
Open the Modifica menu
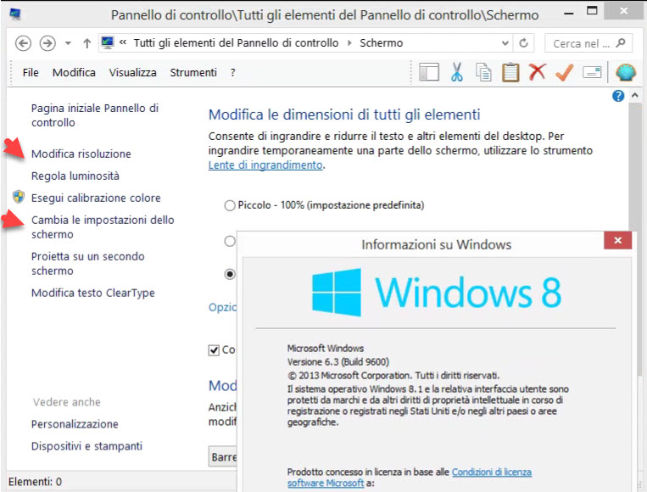pos(74,73)
